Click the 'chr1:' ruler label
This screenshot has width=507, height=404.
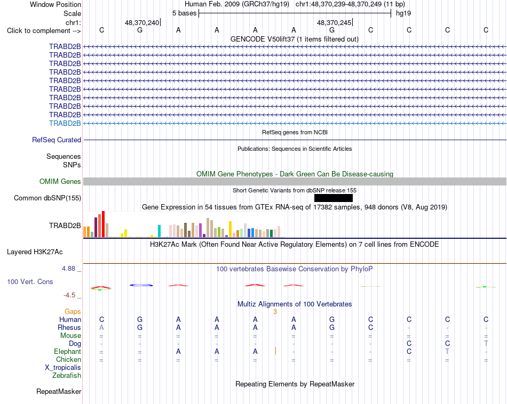coord(73,22)
